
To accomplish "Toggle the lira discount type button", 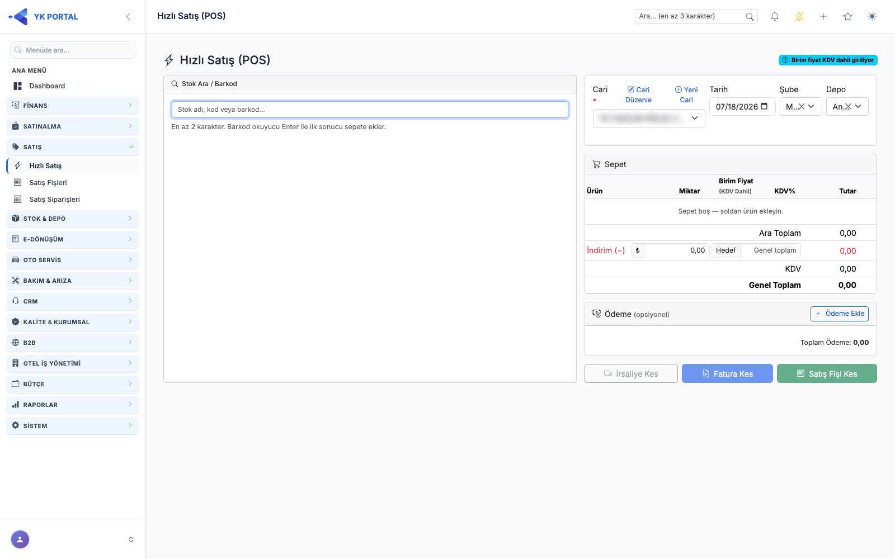I will point(638,250).
